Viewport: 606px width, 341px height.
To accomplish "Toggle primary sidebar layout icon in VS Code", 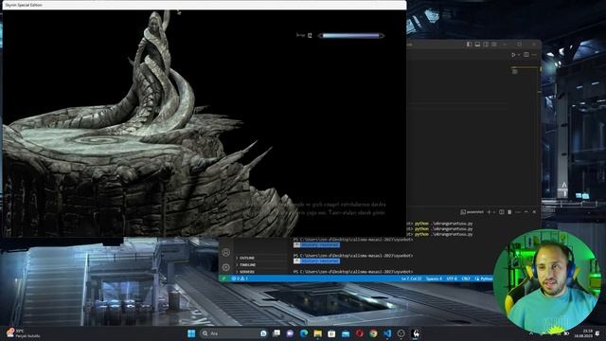I will (x=469, y=45).
